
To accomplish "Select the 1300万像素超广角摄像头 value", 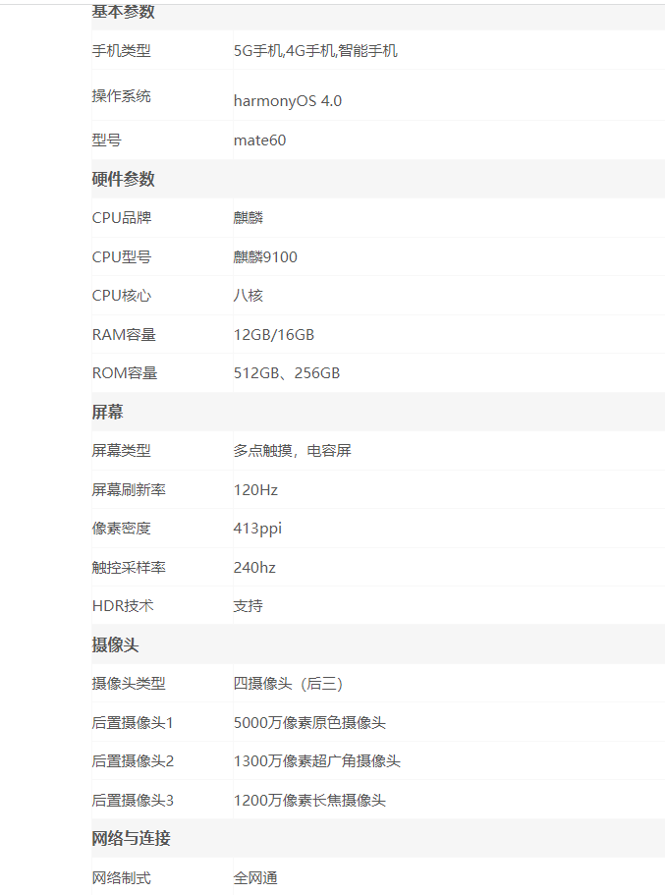I will click(317, 760).
